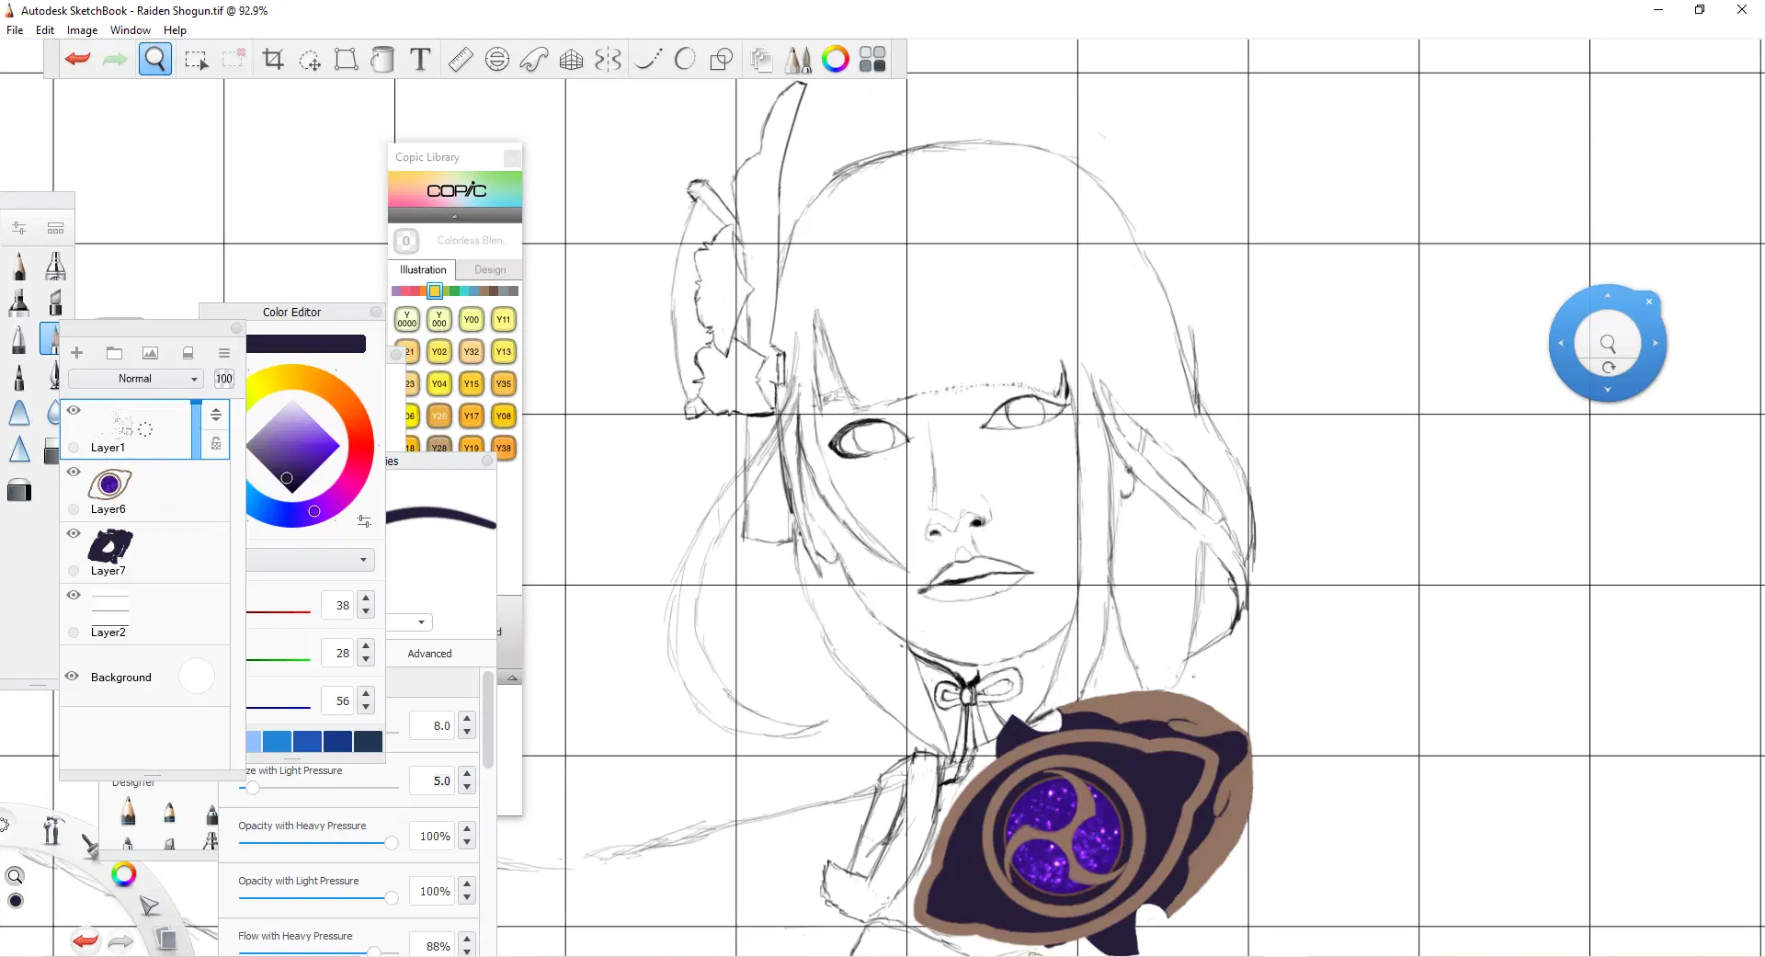Switch to the Design tab

(x=490, y=270)
